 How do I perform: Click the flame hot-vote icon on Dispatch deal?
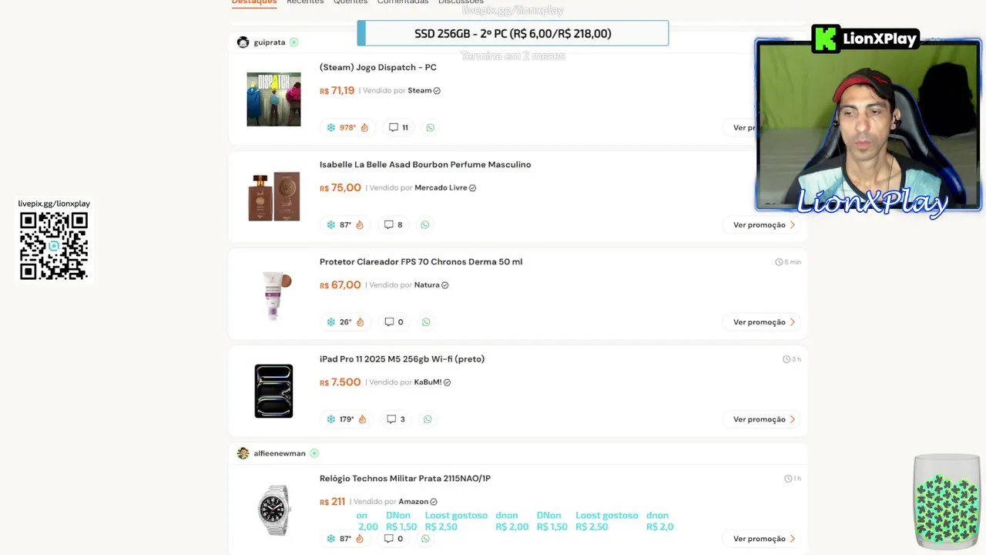tap(364, 127)
